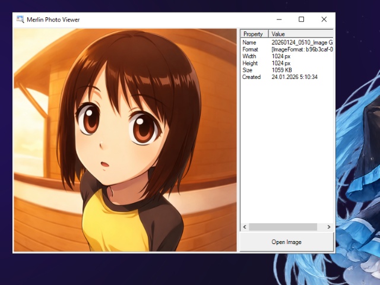380x285 pixels.
Task: Select the Name property row
Action: (249, 43)
